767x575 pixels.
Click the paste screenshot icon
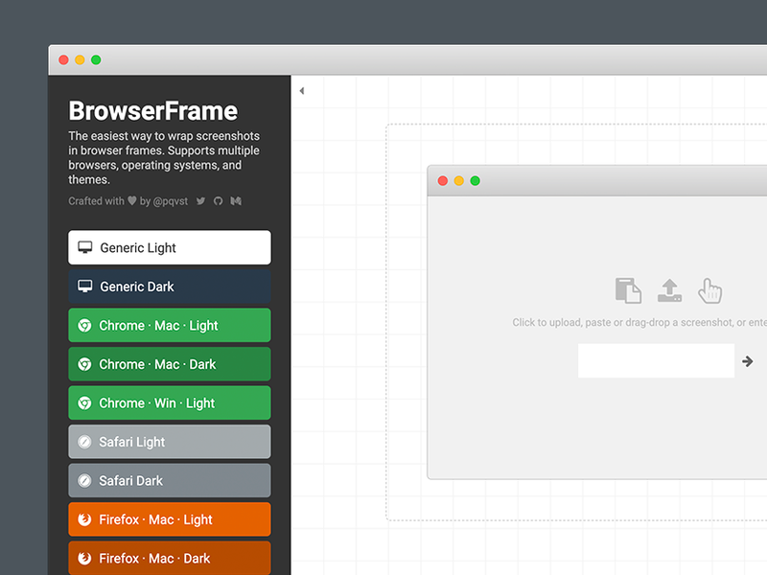(x=628, y=290)
